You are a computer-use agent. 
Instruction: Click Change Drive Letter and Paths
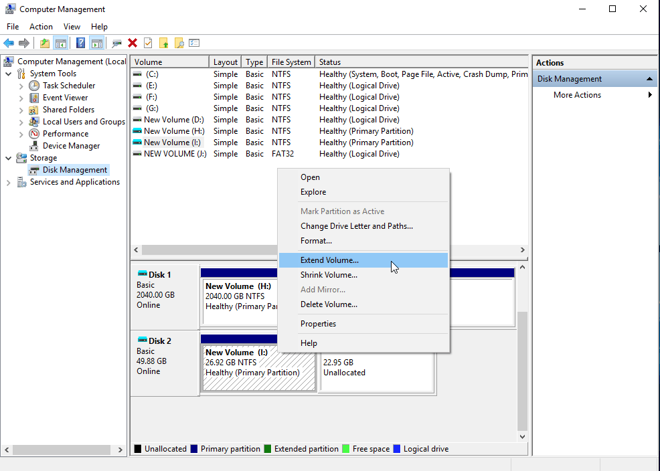click(354, 226)
